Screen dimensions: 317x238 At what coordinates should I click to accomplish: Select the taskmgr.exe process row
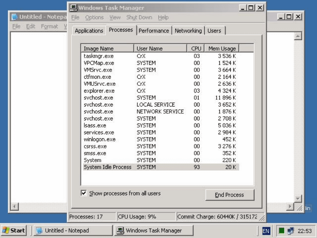click(161, 56)
